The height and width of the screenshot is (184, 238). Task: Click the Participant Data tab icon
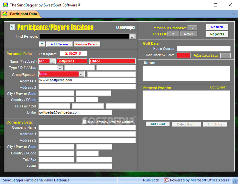tap(5, 14)
